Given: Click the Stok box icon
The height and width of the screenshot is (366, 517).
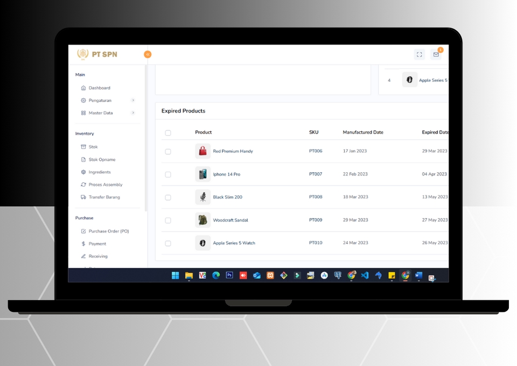Looking at the screenshot, I should [x=83, y=147].
